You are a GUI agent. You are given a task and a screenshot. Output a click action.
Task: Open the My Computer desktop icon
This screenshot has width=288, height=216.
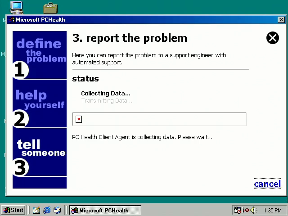click(x=17, y=7)
